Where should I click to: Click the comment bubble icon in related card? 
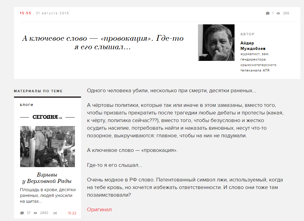(22, 213)
